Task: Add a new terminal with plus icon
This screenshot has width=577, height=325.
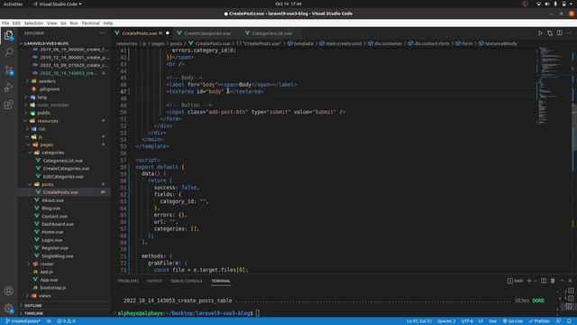Action: click(529, 281)
